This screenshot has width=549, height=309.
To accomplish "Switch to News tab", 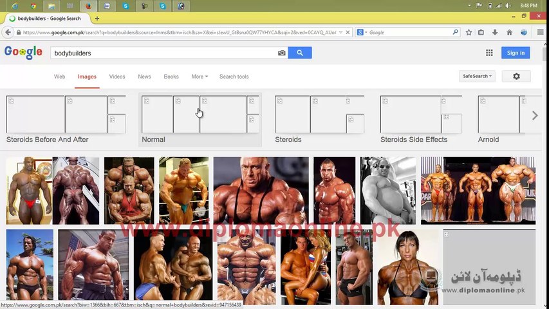I will (144, 77).
